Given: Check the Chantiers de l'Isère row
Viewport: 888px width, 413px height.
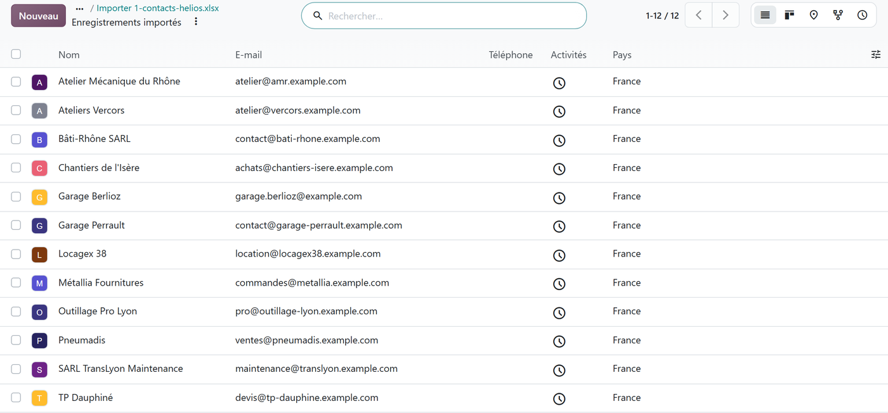Looking at the screenshot, I should point(16,168).
